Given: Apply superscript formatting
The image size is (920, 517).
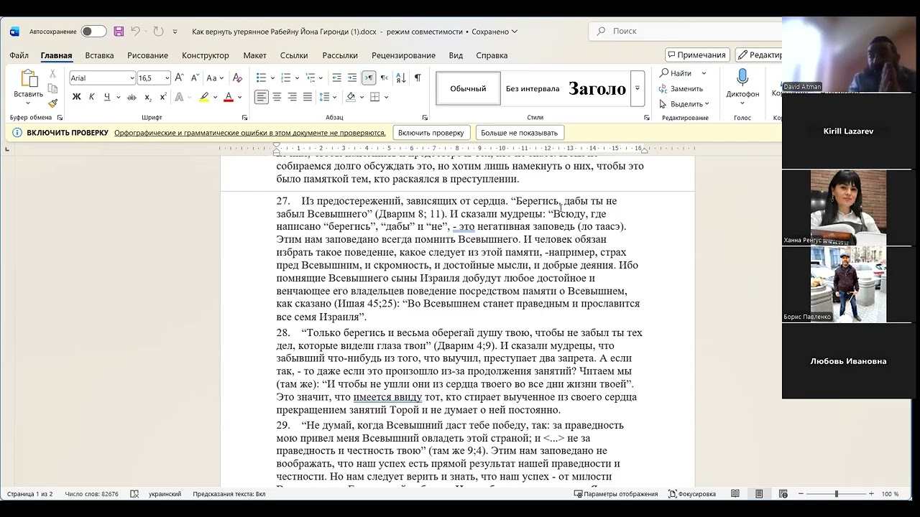Looking at the screenshot, I should tap(163, 97).
